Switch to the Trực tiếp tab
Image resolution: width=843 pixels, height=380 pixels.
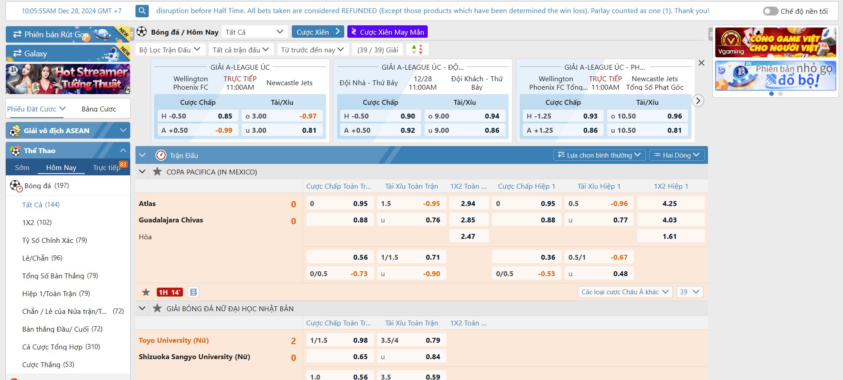tap(107, 167)
